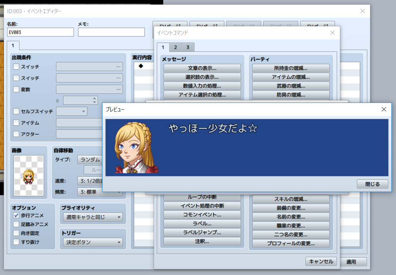Click the 防具の増減 command button
Viewport: 396px width, 275px height.
(x=291, y=95)
